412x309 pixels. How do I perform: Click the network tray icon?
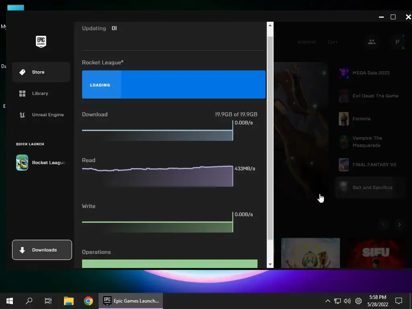click(338, 301)
